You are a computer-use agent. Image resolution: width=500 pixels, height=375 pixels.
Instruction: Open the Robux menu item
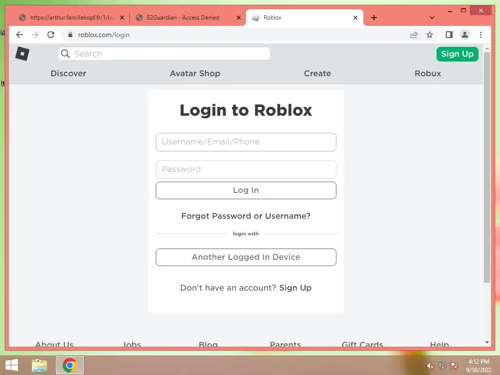pos(428,73)
